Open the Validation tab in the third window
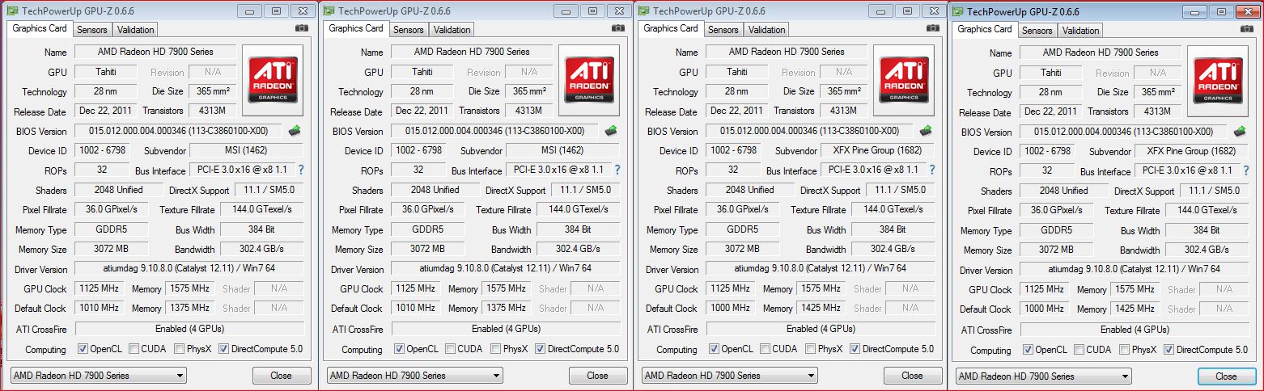Screen dimensions: 1264x391 pyautogui.click(x=767, y=30)
